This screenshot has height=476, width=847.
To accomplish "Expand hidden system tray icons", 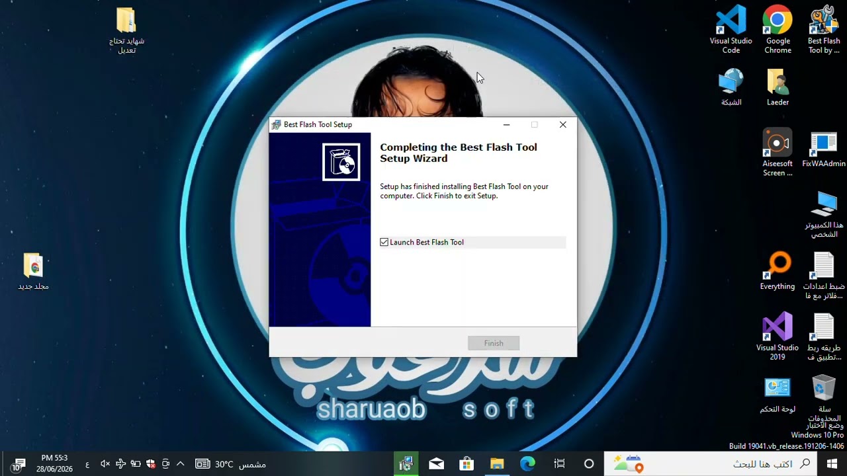I will point(180,464).
